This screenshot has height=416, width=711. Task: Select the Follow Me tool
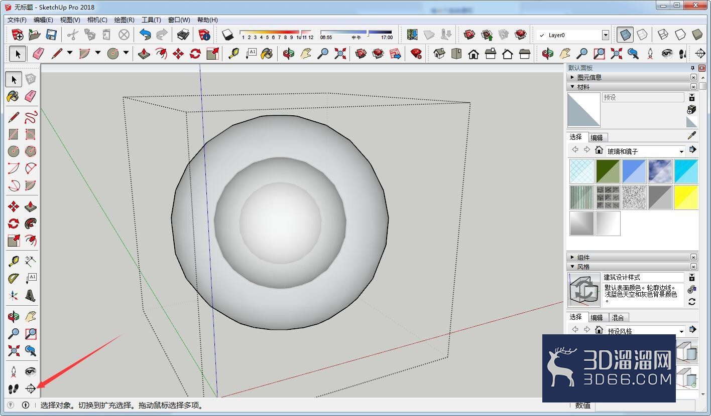point(31,223)
